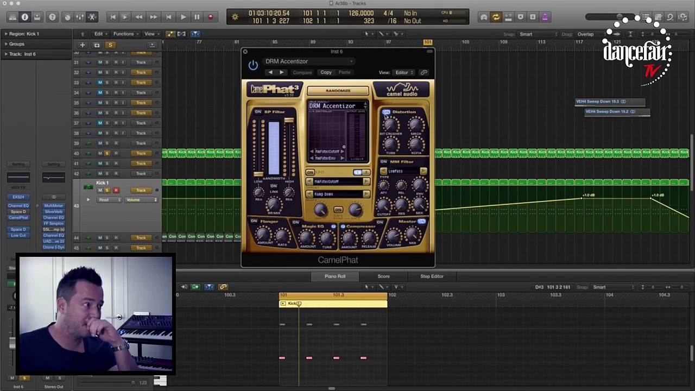Expand the Track: Inst 6 inspector section
This screenshot has height=391, width=695.
(x=5, y=54)
